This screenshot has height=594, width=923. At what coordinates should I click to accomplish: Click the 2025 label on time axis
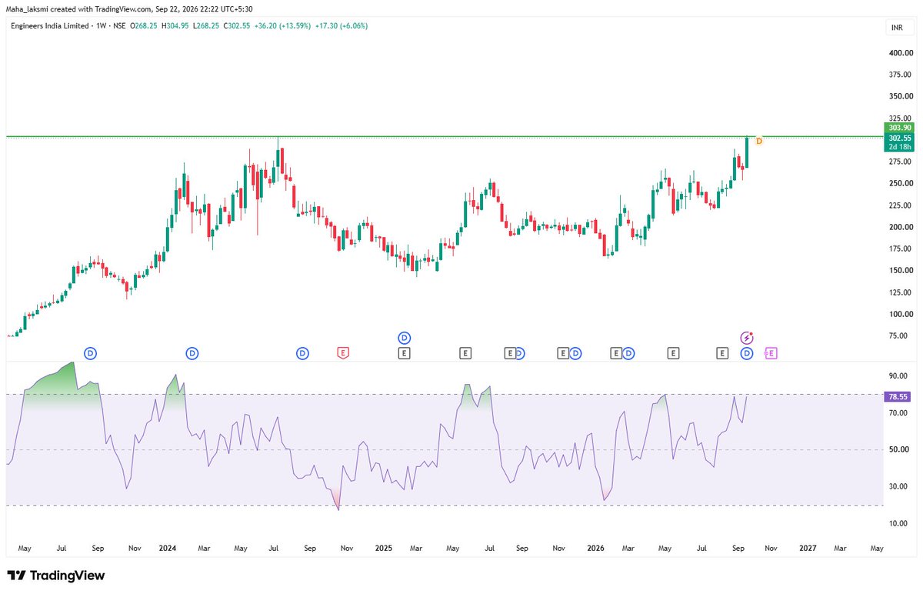(x=384, y=549)
